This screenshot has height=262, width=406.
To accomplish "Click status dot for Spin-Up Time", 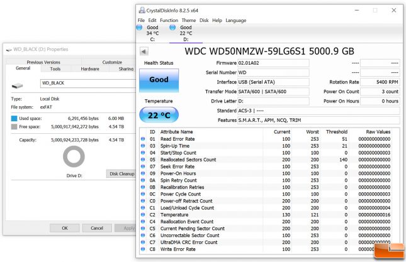I will 143,146.
